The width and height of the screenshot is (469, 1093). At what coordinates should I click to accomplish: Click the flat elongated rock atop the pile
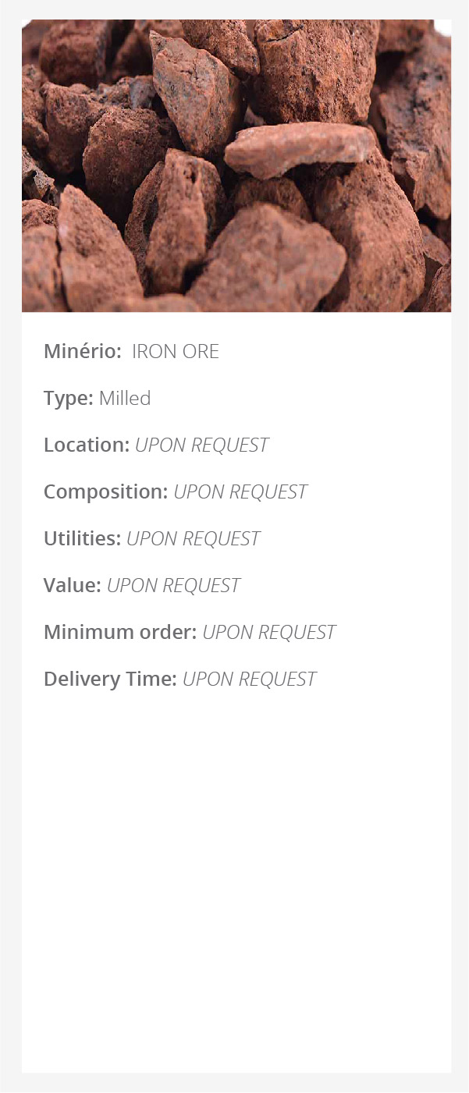click(300, 149)
